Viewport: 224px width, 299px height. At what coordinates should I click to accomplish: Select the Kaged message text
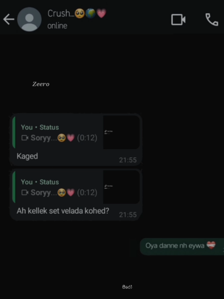pos(27,156)
